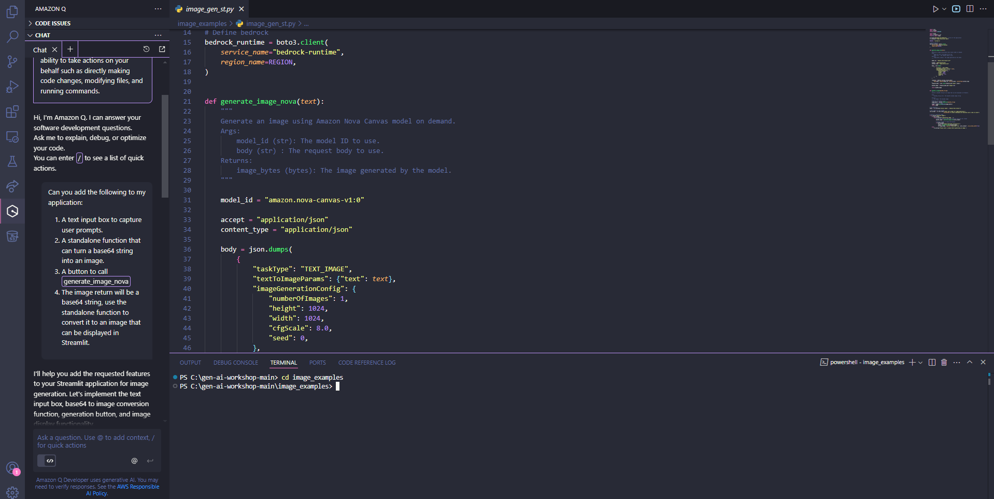Click the "cfgScale": 8.0 line
Viewport: 994px width, 499px height.
(x=300, y=328)
